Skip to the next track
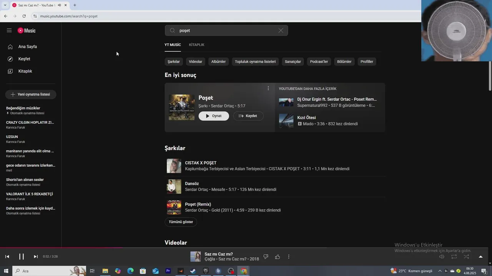Viewport: 492px width, 276px height. [x=36, y=256]
